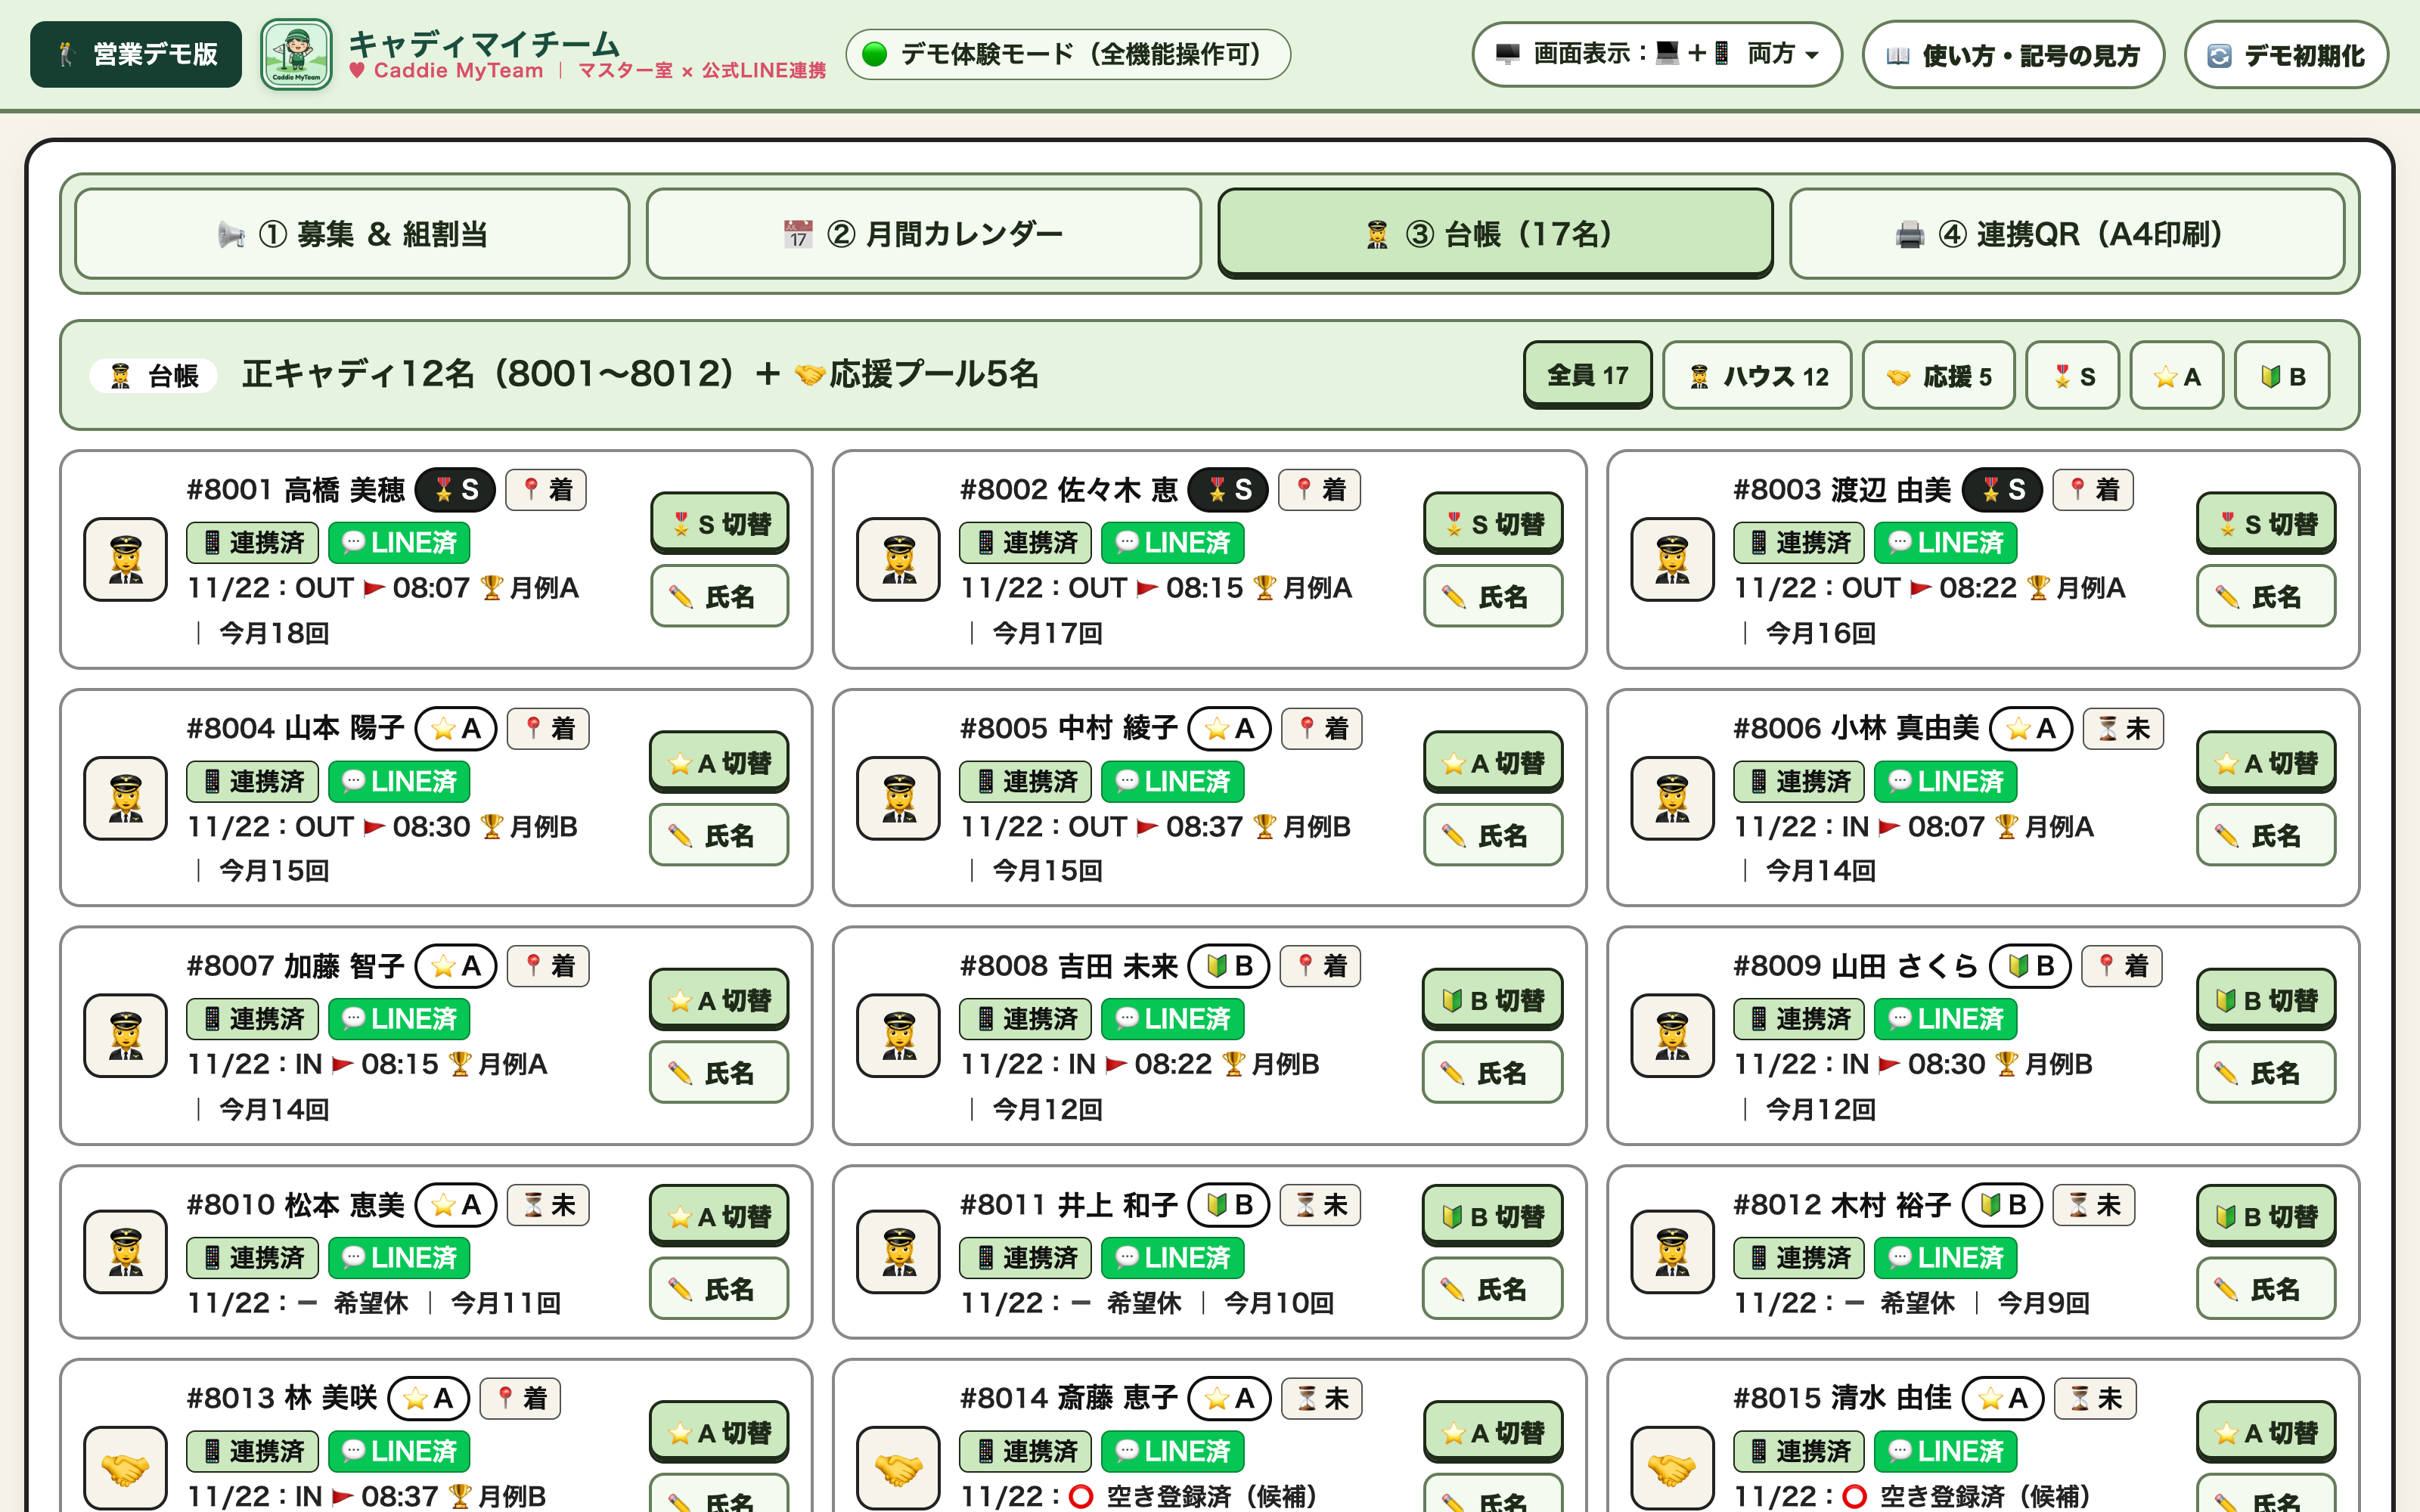2420x1512 pixels.
Task: Toggle B rank switch for #8008 吉田 未来
Action: (x=1493, y=999)
